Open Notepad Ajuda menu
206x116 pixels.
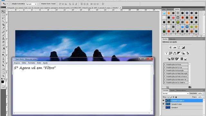click(45, 63)
